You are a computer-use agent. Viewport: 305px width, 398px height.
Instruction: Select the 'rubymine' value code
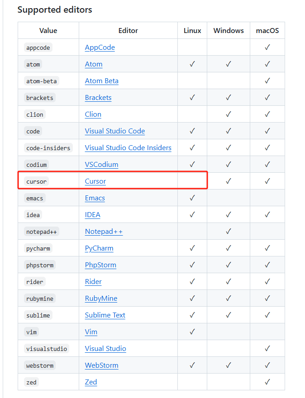point(40,299)
